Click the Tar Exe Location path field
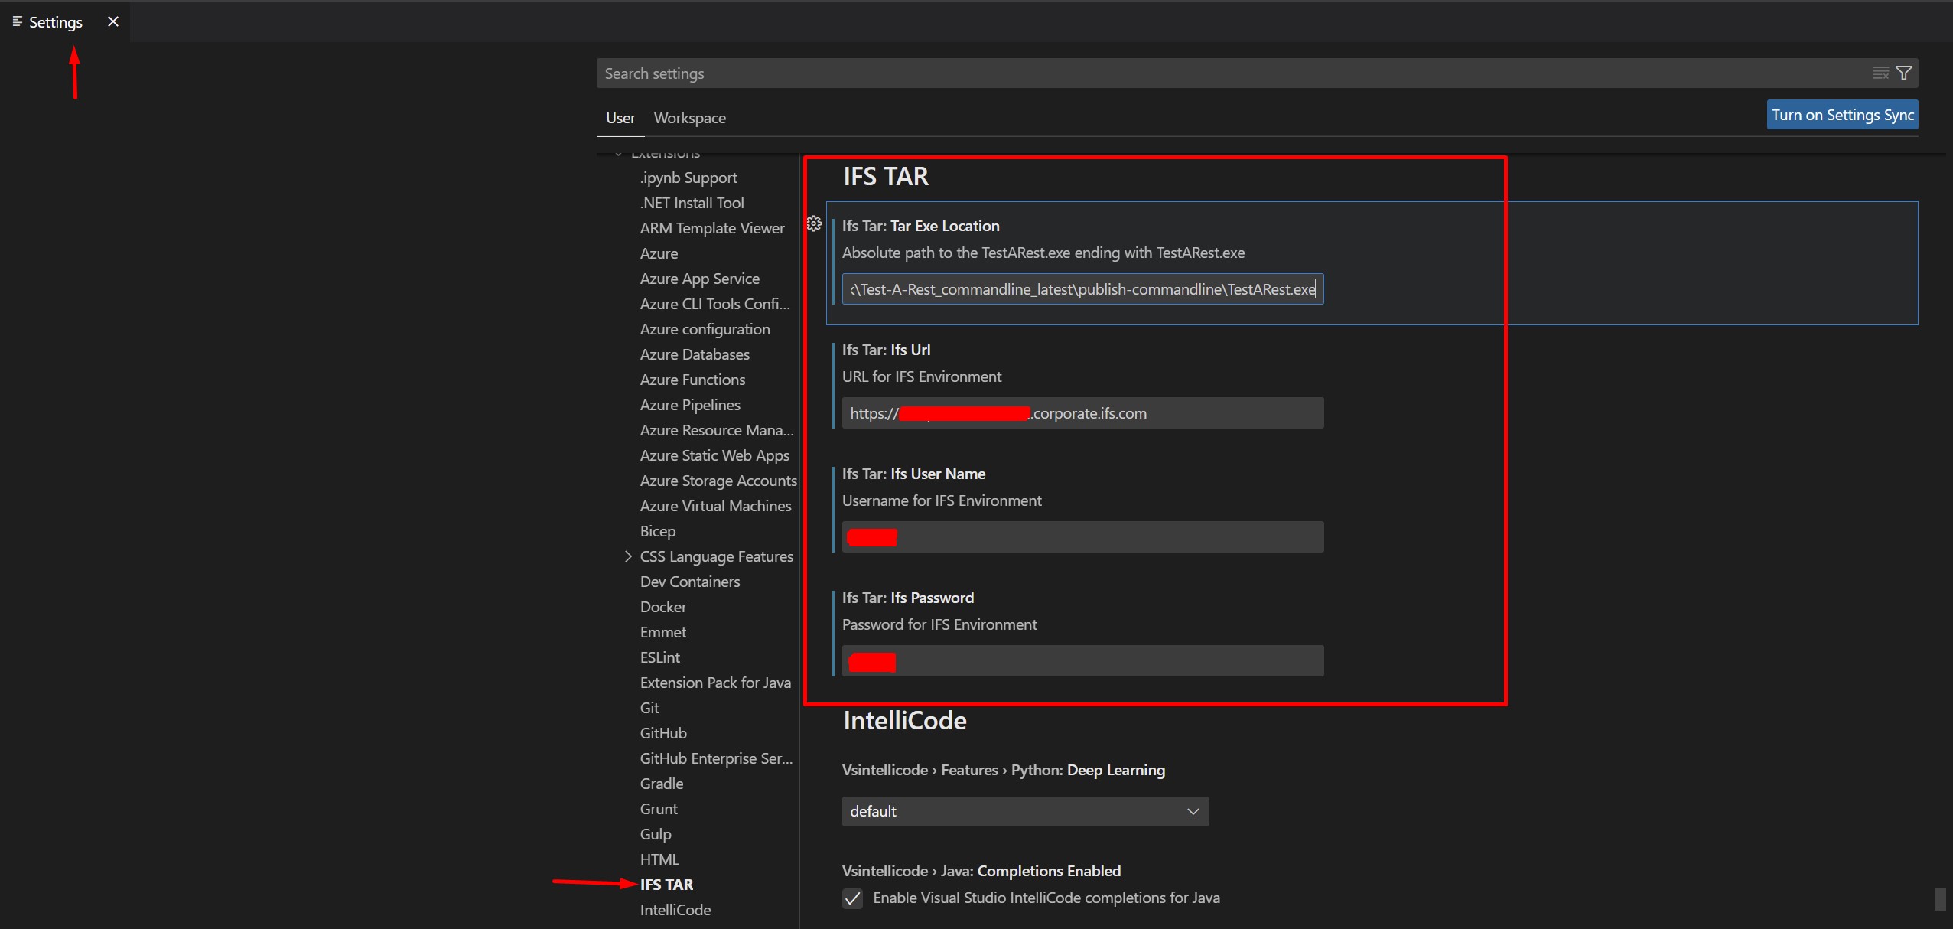The height and width of the screenshot is (929, 1953). click(1082, 289)
